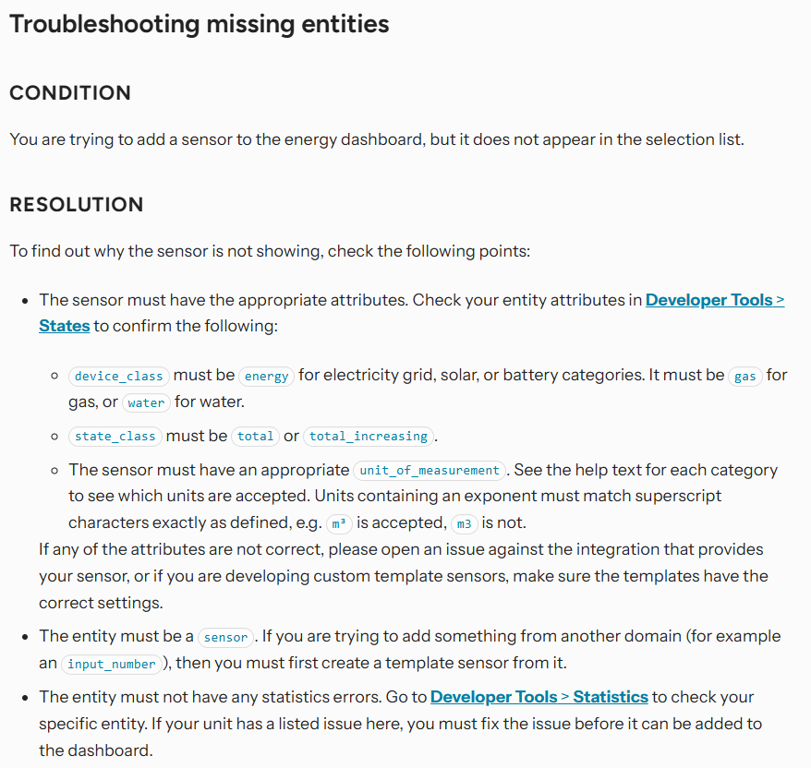Click the m3 code tag
Screen dimensions: 811x768
pos(464,523)
